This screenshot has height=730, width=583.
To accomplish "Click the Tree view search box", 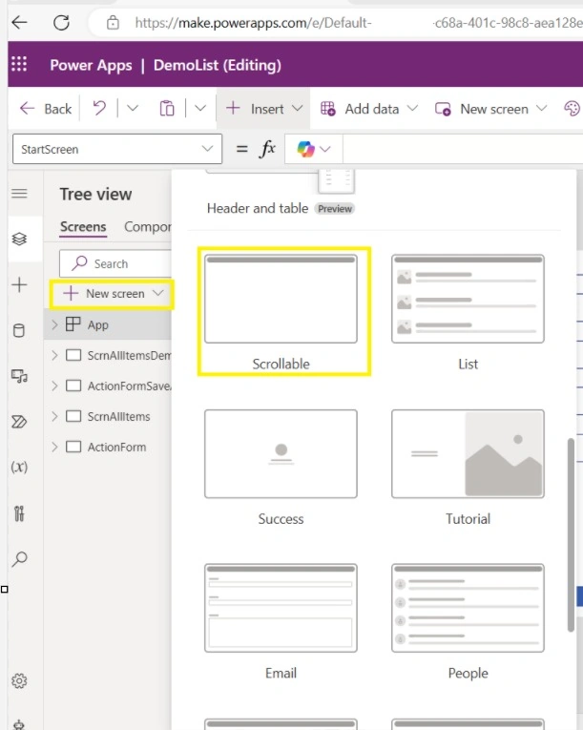I will point(115,263).
